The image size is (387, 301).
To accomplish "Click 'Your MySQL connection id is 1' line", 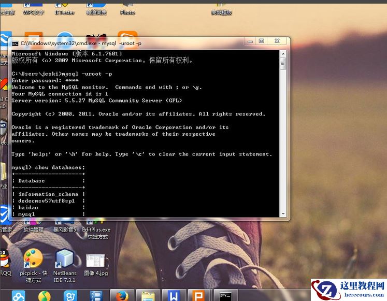I will click(x=60, y=94).
